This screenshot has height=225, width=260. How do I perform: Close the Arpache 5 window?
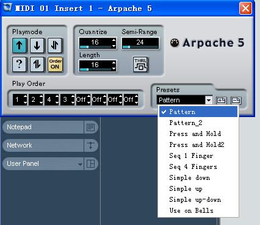(245, 9)
